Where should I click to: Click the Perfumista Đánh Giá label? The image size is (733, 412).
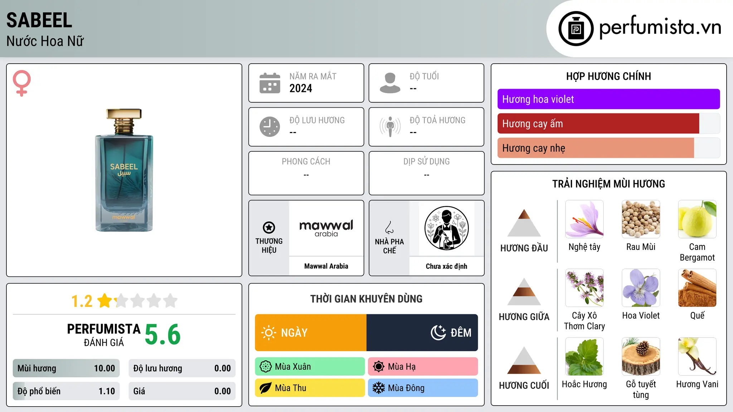[104, 335]
